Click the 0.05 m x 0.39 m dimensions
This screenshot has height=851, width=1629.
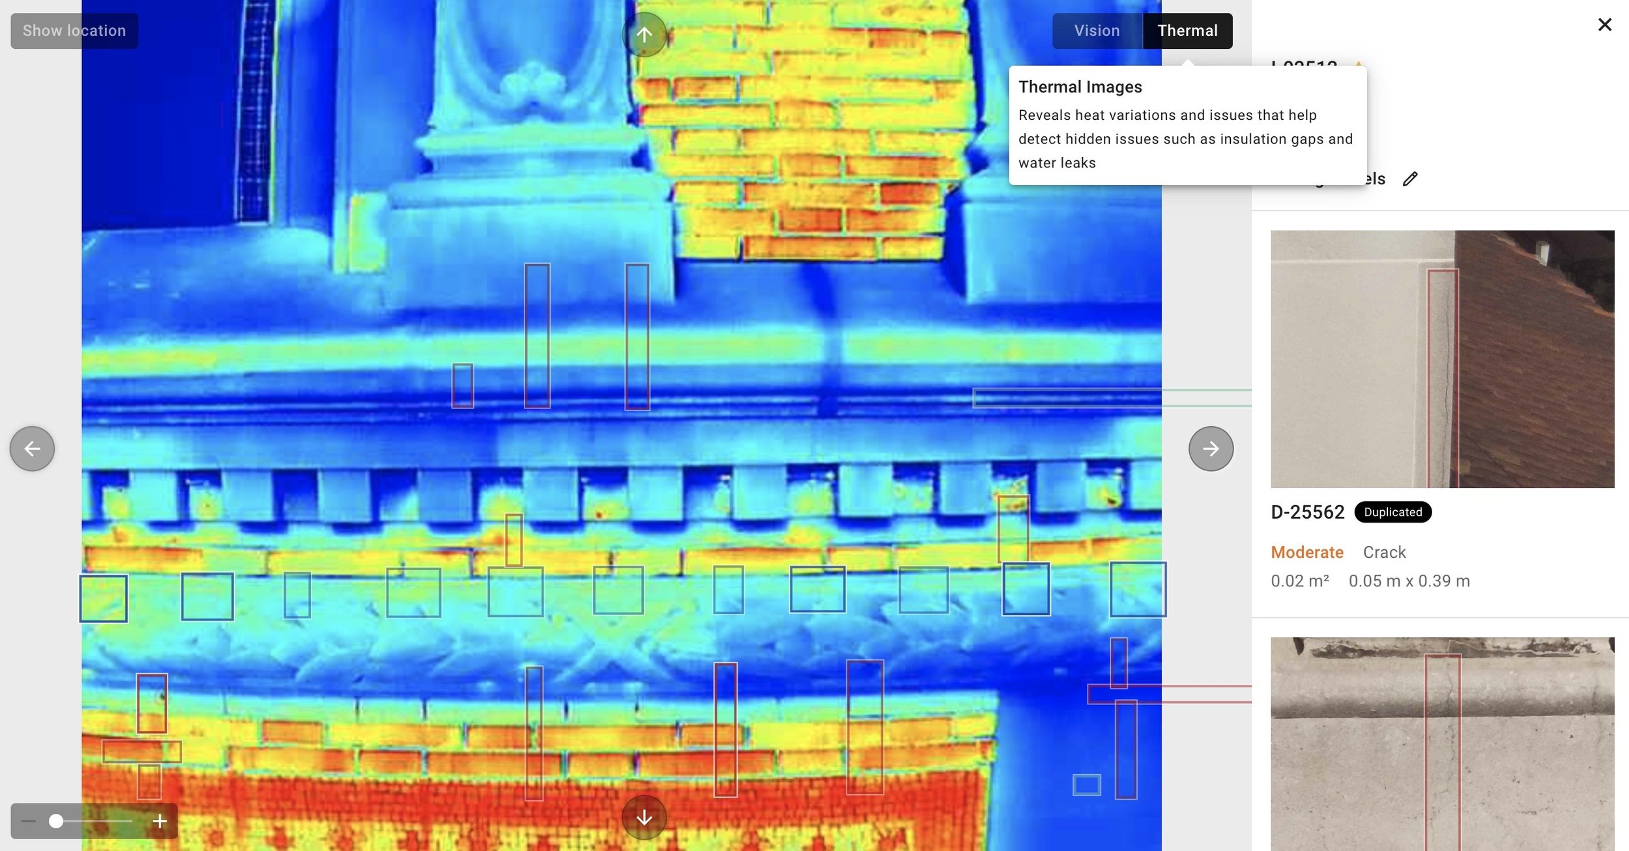(1409, 581)
